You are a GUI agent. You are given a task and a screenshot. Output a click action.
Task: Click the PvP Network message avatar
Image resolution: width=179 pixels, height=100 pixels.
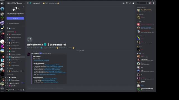coord(29,54)
